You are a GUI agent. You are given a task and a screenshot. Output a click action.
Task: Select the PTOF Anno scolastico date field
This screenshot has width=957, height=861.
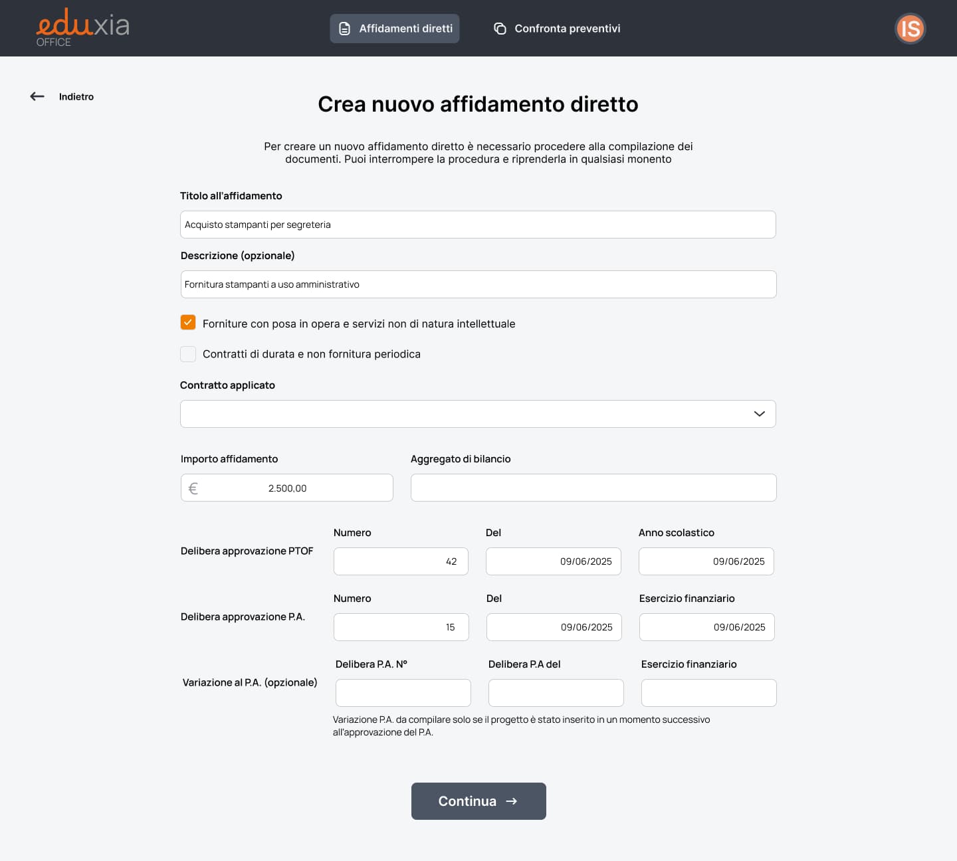pos(706,561)
